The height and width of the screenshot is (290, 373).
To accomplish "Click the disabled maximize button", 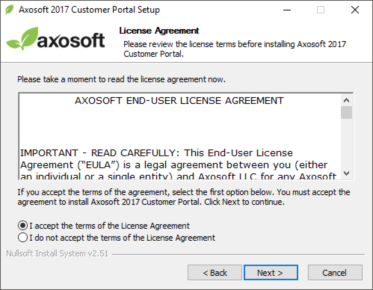I will (320, 10).
